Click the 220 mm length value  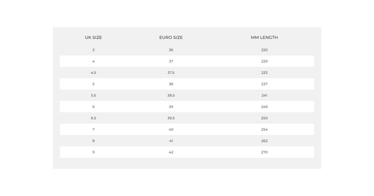(x=264, y=50)
